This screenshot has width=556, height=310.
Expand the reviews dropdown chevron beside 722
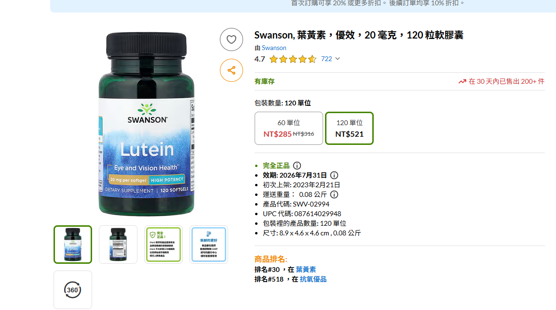point(338,59)
